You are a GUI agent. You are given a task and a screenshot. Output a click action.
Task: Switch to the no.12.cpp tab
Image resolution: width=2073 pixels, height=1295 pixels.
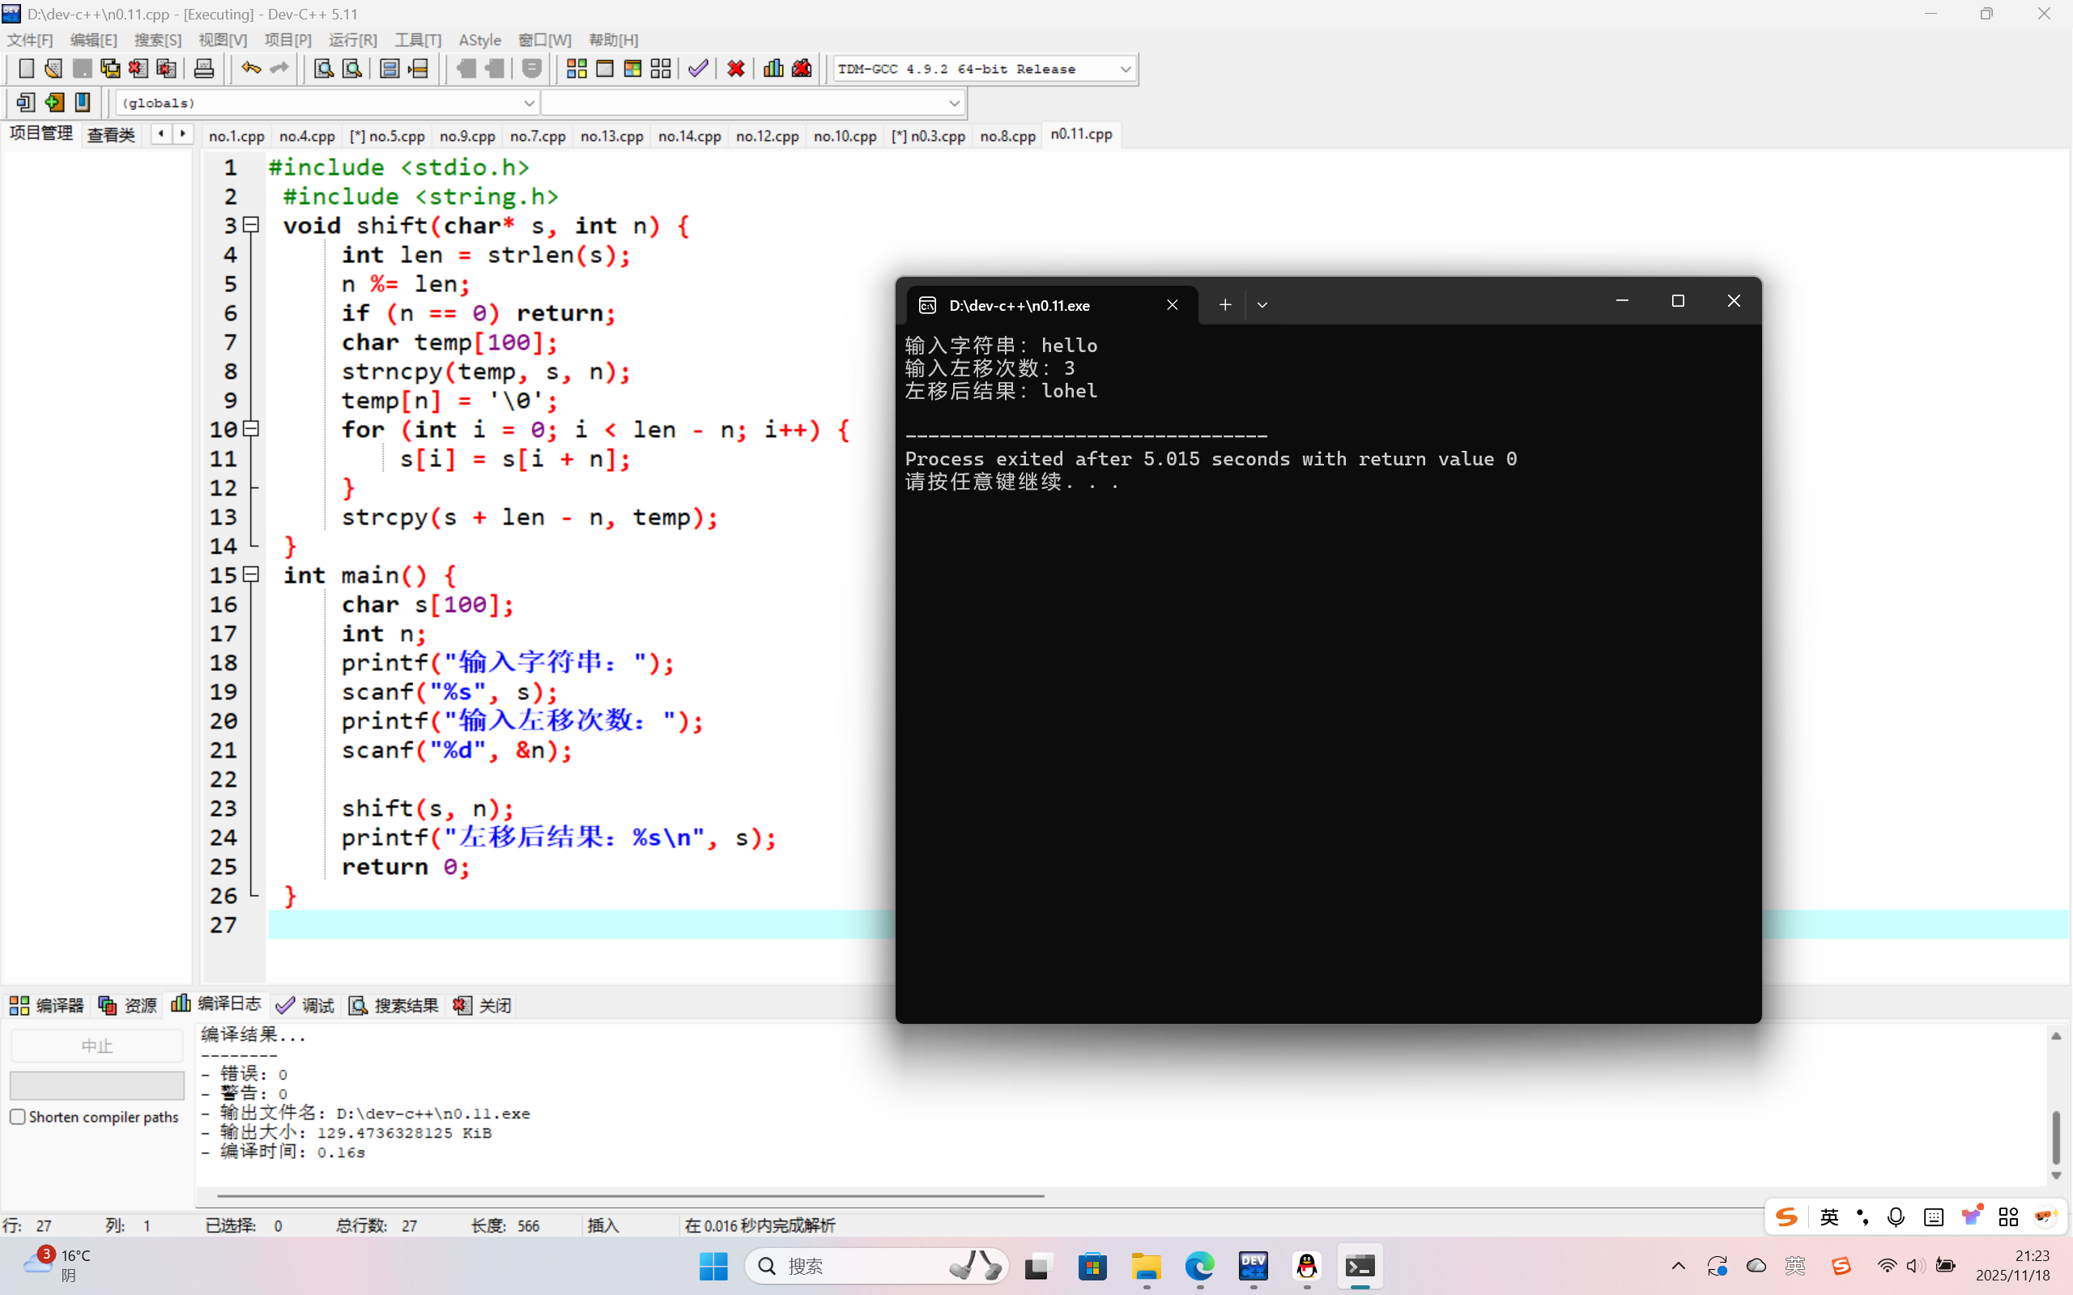point(767,136)
